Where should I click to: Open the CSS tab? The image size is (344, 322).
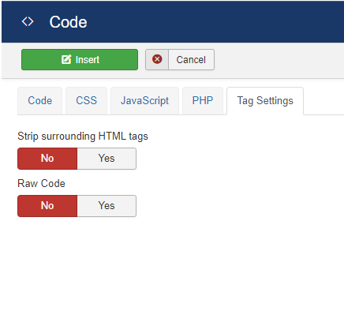click(86, 101)
